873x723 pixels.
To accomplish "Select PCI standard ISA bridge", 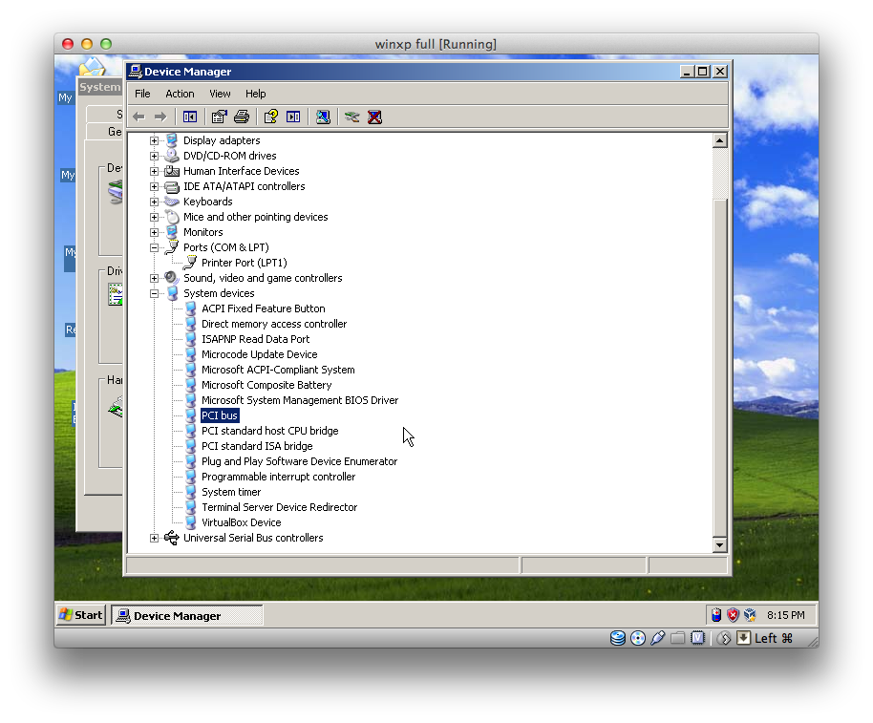I will click(x=257, y=446).
